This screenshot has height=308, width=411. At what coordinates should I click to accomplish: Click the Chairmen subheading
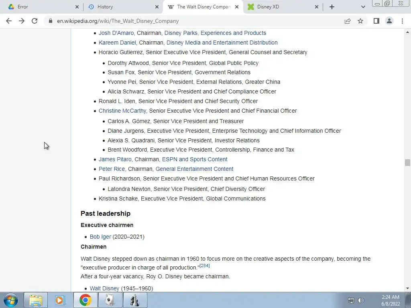pos(94,247)
